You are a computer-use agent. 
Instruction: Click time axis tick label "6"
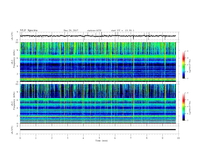pos(115,138)
